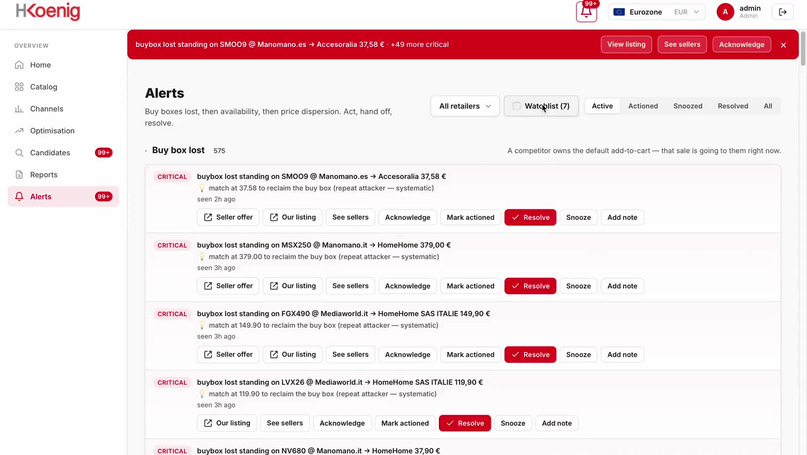807x455 pixels.
Task: Click See sellers for SMOO9 alert
Action: tap(351, 217)
